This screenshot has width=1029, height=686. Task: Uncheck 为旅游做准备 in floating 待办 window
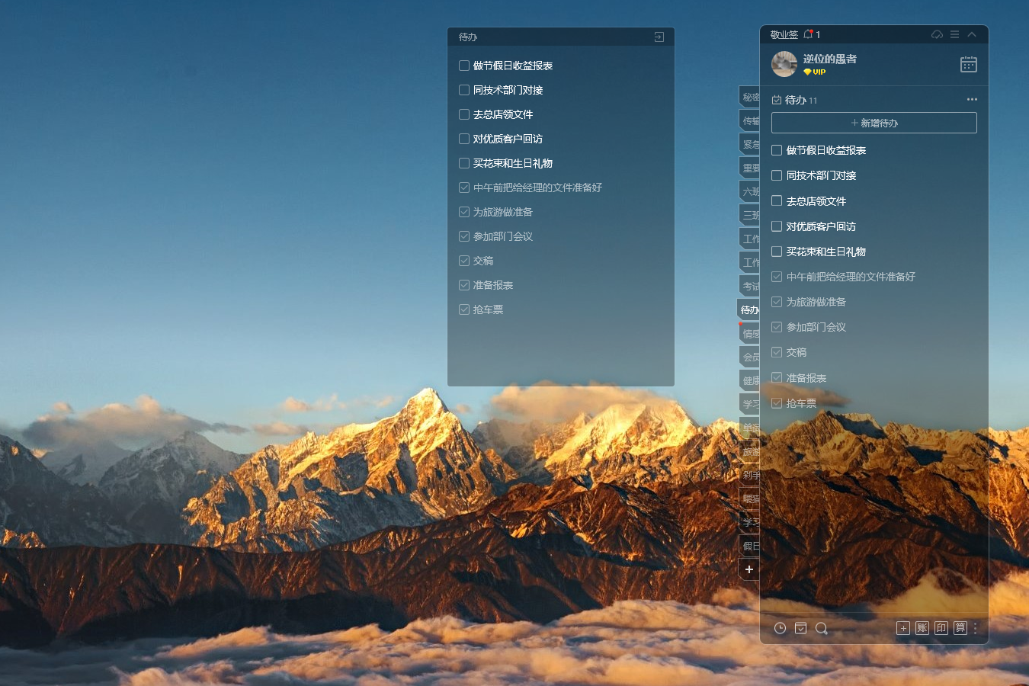click(464, 212)
